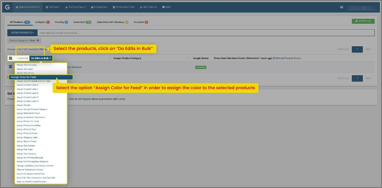This screenshot has width=382, height=188.
Task: Choose Assign Ads Grouping option
Action: click(x=27, y=65)
